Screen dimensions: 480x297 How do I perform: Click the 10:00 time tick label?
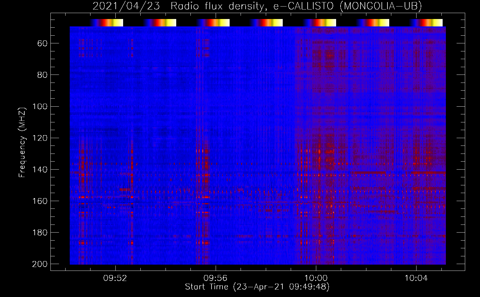click(316, 278)
